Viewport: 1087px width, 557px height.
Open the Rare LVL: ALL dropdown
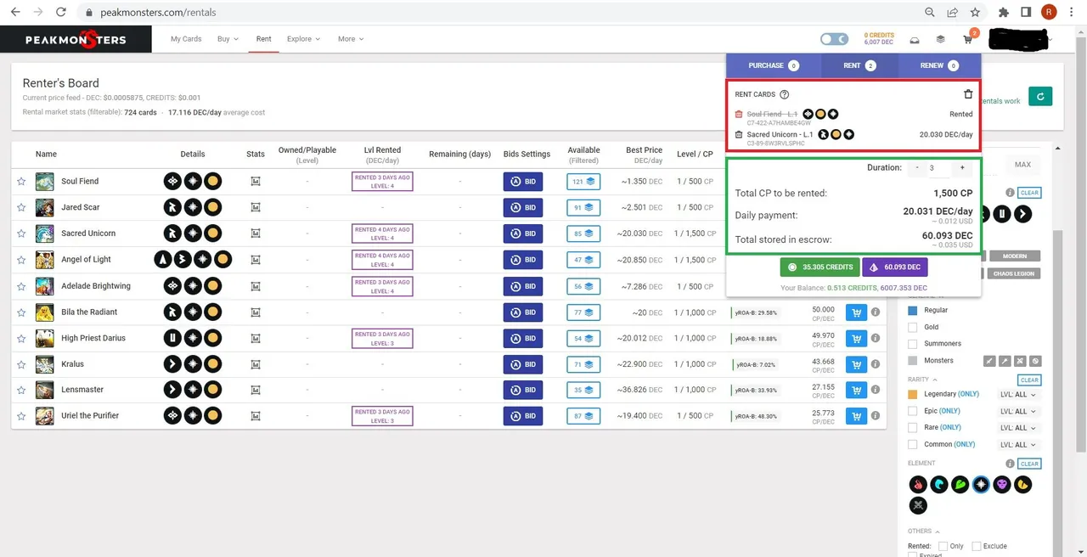pyautogui.click(x=1018, y=428)
